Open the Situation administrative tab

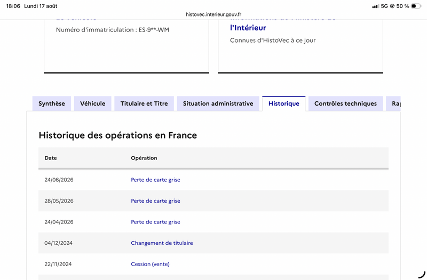point(218,103)
